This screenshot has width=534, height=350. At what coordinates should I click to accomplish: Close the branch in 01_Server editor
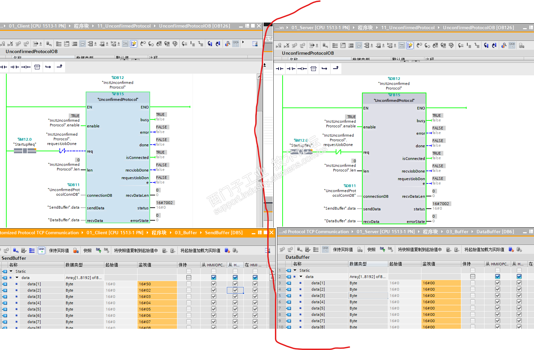tap(336, 68)
